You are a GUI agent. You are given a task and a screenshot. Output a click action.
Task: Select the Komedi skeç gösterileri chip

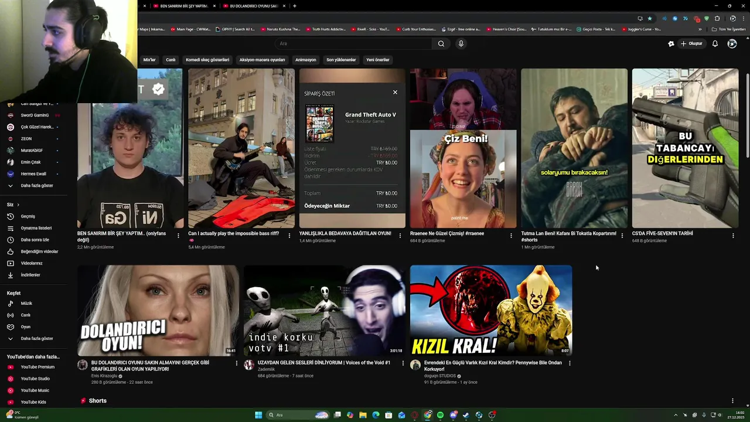click(207, 60)
